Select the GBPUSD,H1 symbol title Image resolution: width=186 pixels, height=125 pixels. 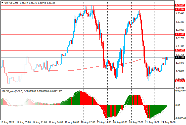click(11, 2)
